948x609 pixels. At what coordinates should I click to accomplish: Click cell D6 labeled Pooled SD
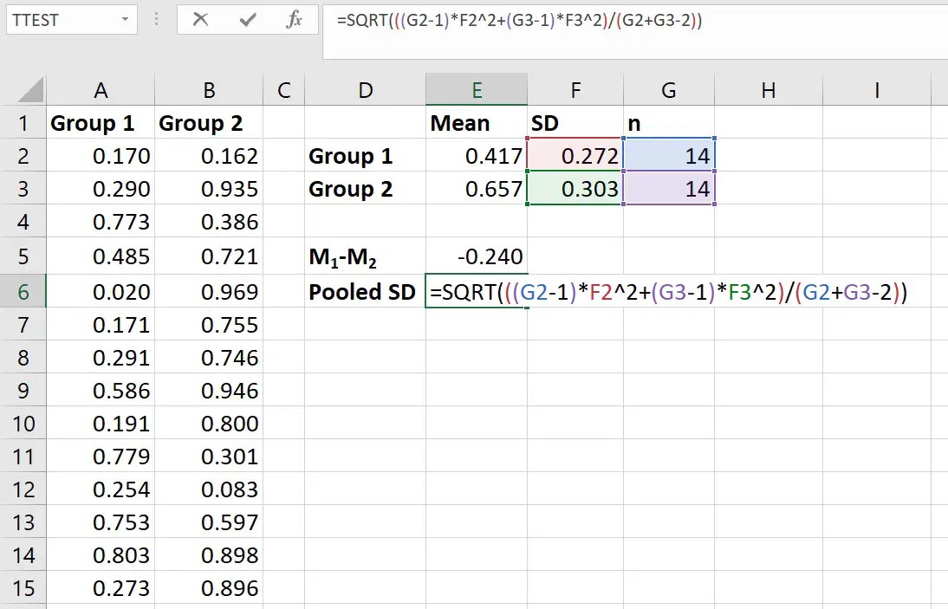(365, 292)
